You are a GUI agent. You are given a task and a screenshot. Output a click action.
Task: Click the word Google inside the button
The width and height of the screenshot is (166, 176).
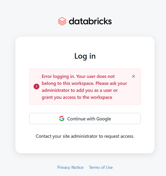(x=104, y=119)
